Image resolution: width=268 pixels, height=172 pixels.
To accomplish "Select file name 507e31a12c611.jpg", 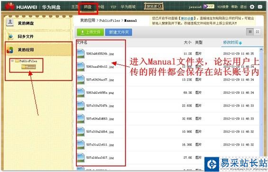I will (x=100, y=145).
